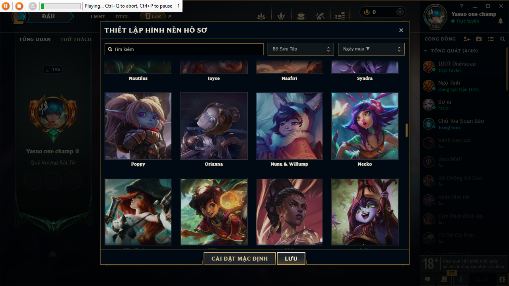Open the Ngày mua sort dropdown
Viewport: 509px width, 286px height.
371,49
